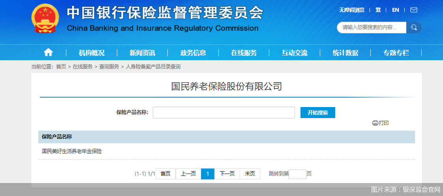Open the mail envelope icon
Screen dimensions: 443x196
coord(414,10)
